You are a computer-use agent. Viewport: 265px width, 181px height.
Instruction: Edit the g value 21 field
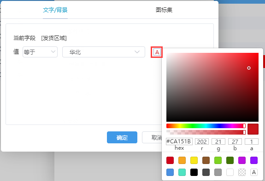[218, 141]
